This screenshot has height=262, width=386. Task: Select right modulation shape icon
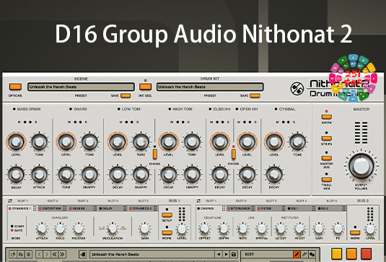[x=123, y=228]
